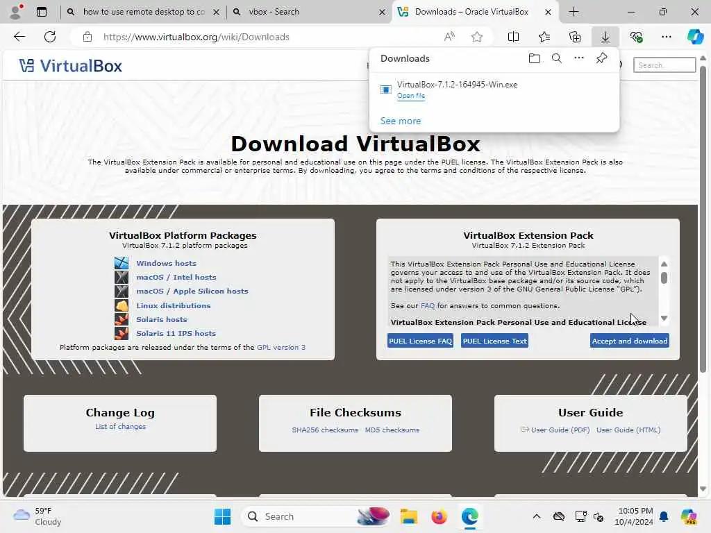
Task: View site information lock icon
Action: pyautogui.click(x=87, y=37)
